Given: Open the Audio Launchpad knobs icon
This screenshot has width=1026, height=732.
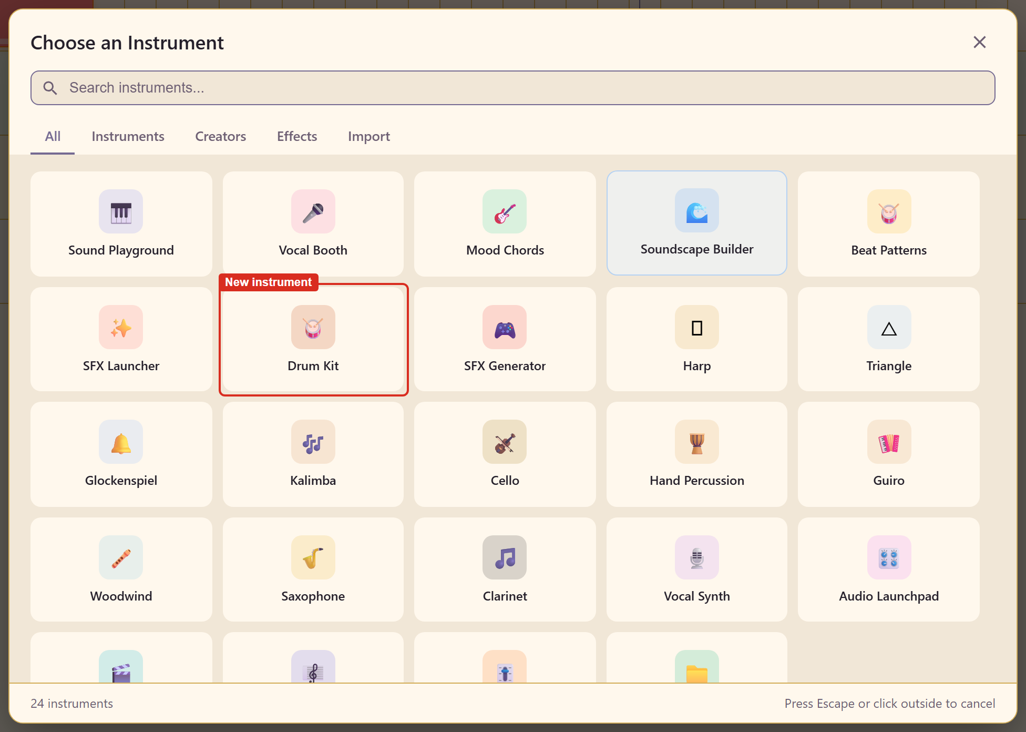Looking at the screenshot, I should point(889,557).
